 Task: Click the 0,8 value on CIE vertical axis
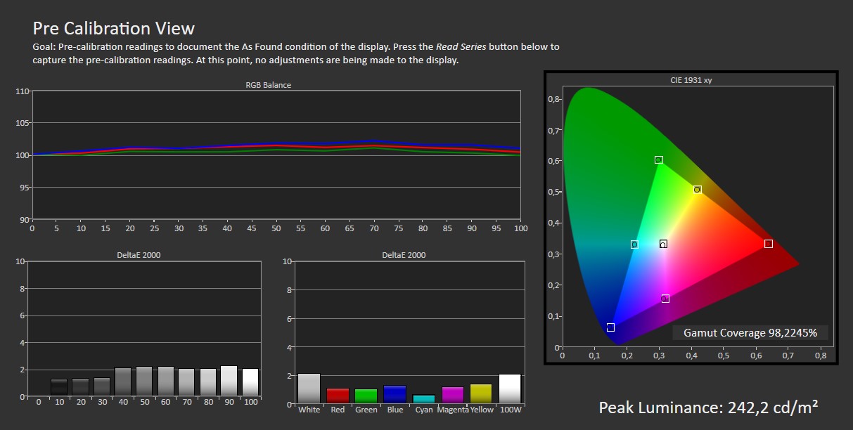click(553, 99)
